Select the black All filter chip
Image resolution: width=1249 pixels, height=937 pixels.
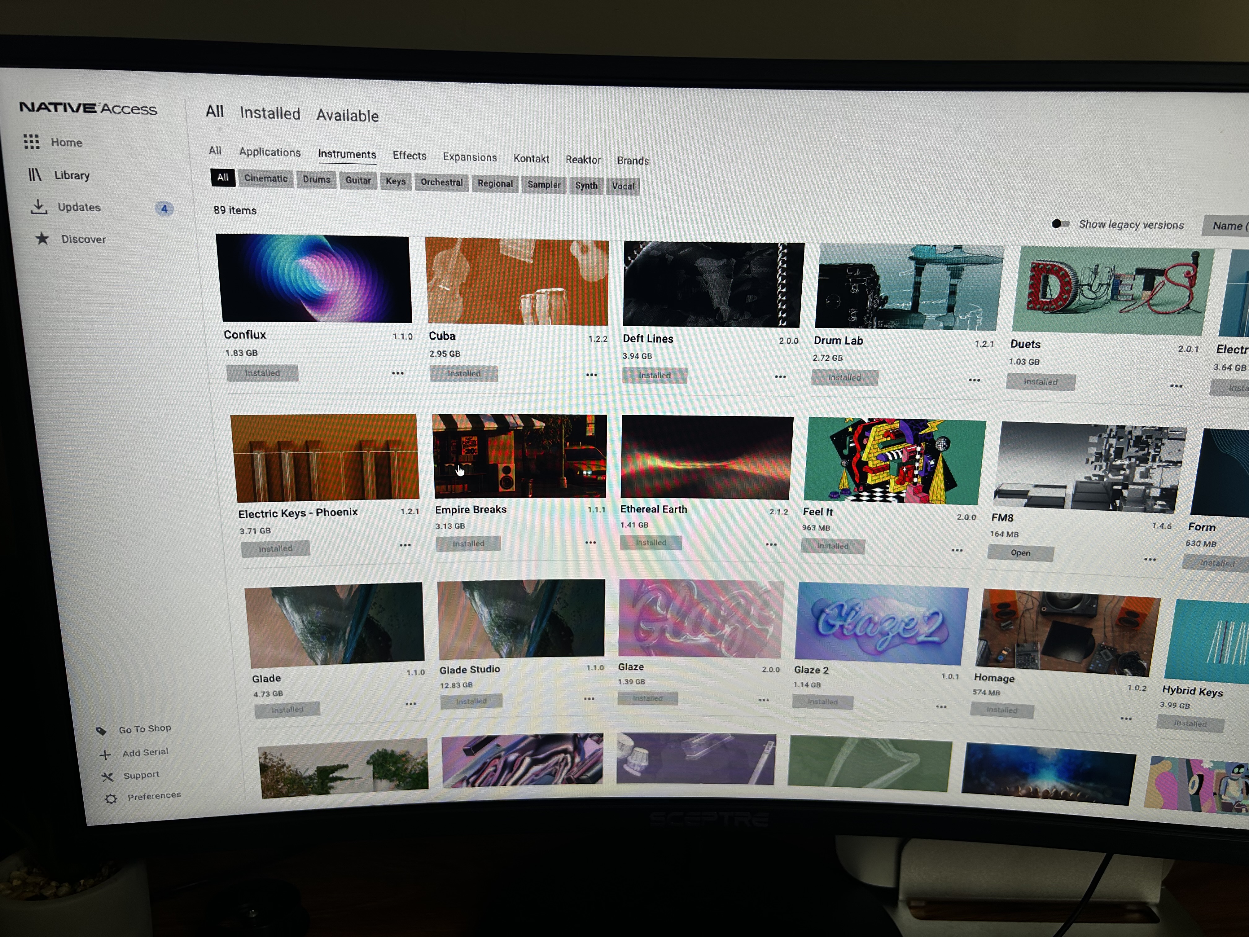222,177
